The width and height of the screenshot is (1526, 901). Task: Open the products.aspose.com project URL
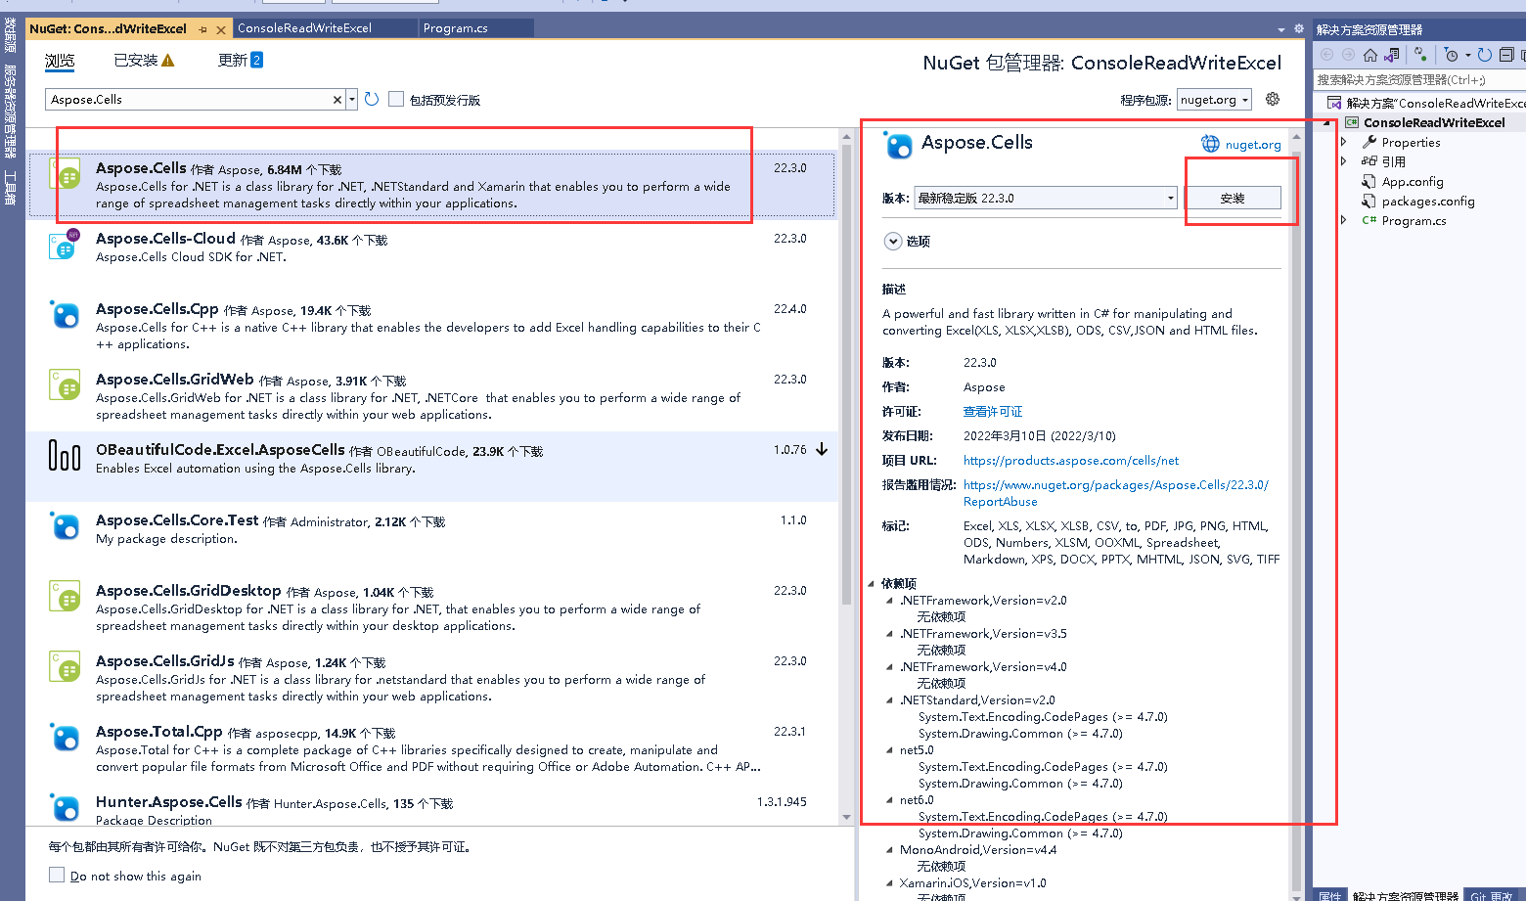1071,461
